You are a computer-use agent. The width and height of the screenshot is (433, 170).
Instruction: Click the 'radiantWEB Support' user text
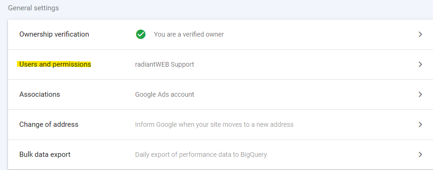(165, 64)
